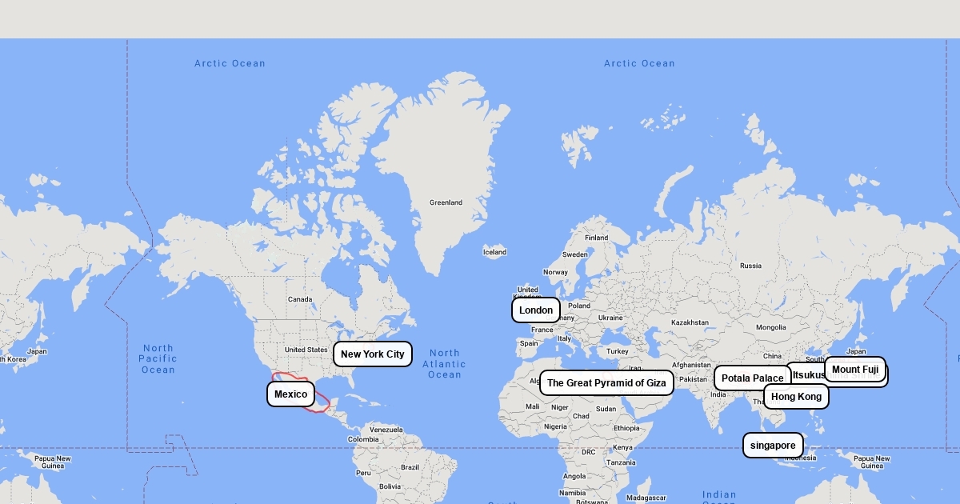Click the North Pacific Ocean label
960x504 pixels.
coord(158,359)
